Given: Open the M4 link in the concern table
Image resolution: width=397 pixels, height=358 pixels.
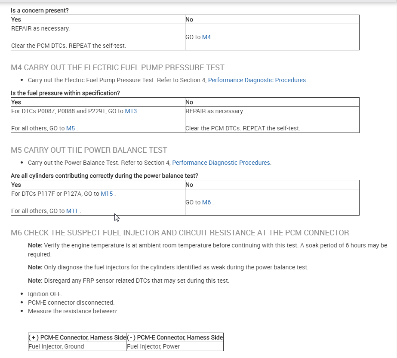Looking at the screenshot, I should pyautogui.click(x=206, y=37).
